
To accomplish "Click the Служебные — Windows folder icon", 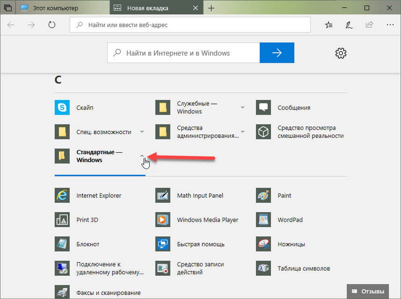I will click(163, 107).
